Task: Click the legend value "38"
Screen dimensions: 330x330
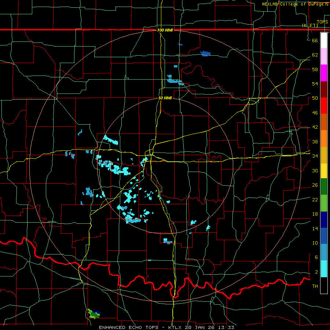Action: pos(315,142)
